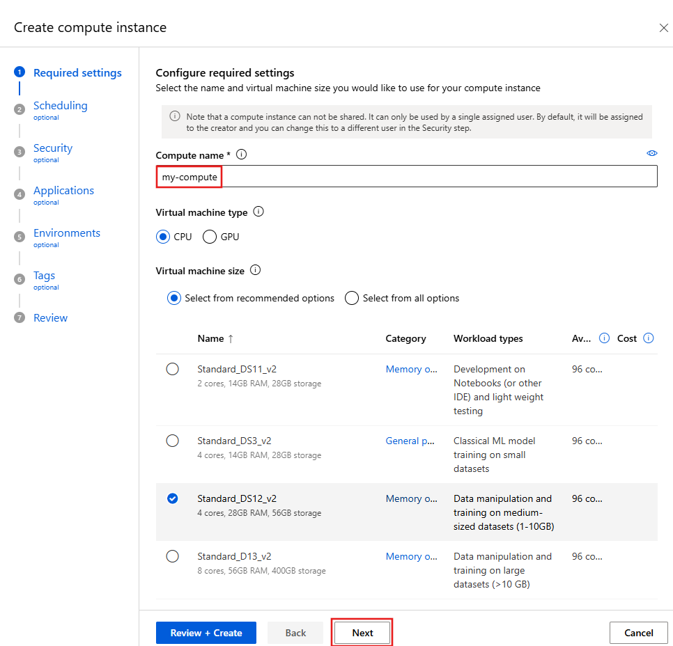Click the step 5 Environments circle
This screenshot has width=673, height=646.
point(19,237)
